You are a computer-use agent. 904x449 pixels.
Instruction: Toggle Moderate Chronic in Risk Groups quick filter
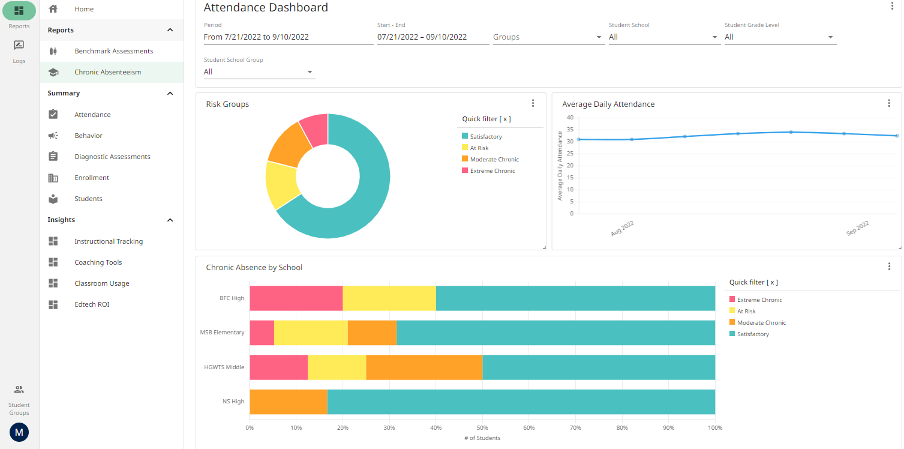(x=467, y=159)
